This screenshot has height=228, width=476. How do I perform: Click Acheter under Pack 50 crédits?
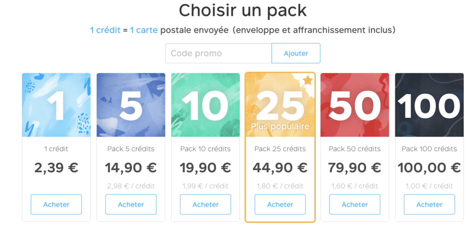pyautogui.click(x=355, y=204)
